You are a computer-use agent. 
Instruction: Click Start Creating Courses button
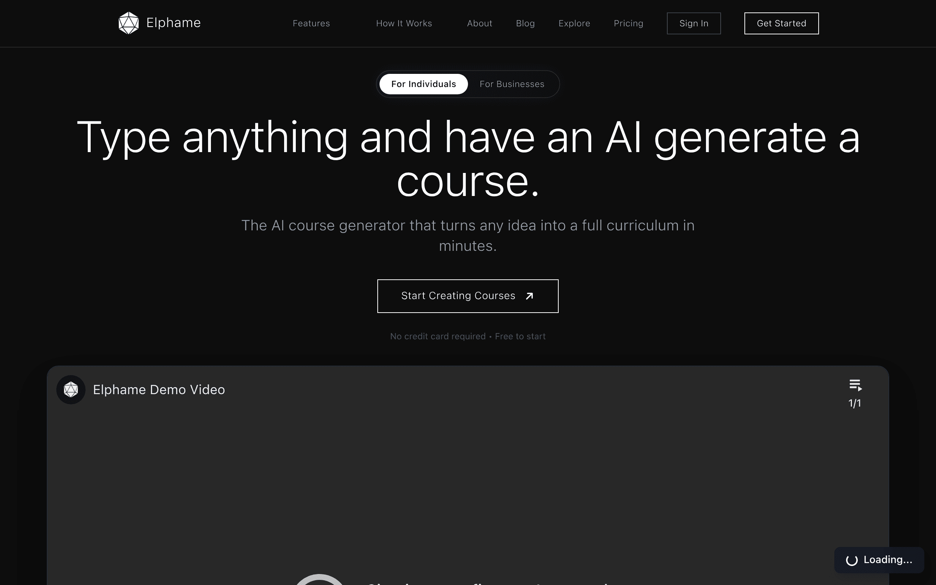coord(468,296)
